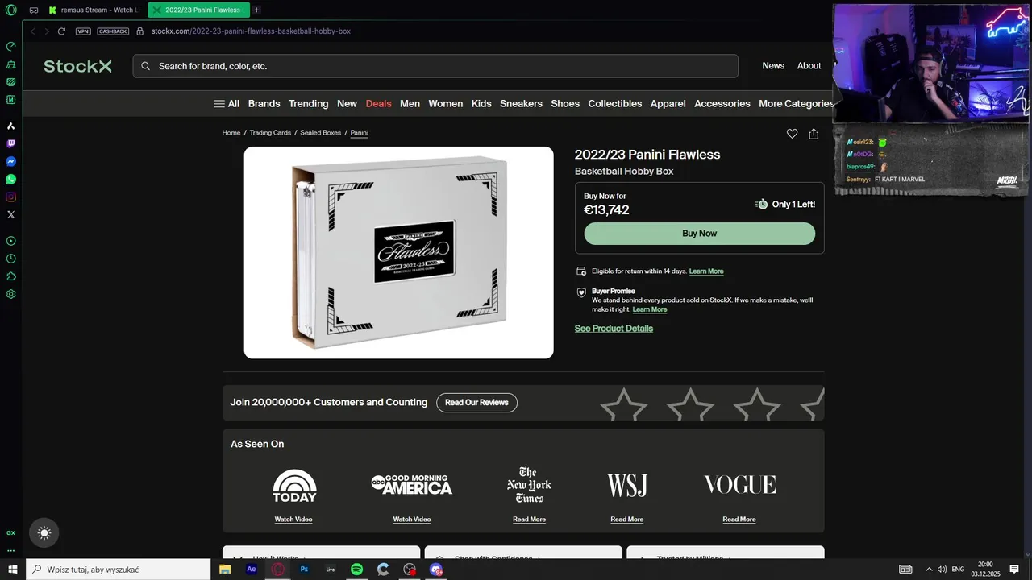Open About link in header
The width and height of the screenshot is (1032, 580).
[x=809, y=66]
